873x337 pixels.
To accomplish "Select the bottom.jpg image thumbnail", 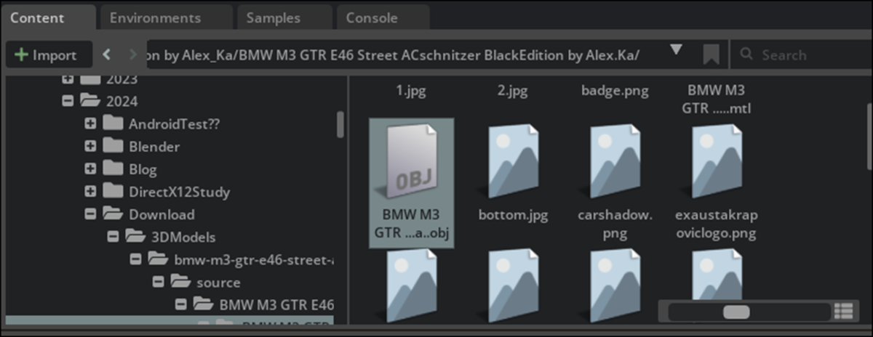I will [x=513, y=161].
